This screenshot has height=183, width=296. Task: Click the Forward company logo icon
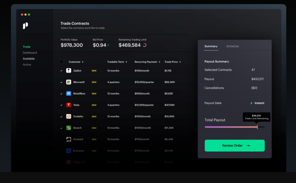pyautogui.click(x=69, y=140)
